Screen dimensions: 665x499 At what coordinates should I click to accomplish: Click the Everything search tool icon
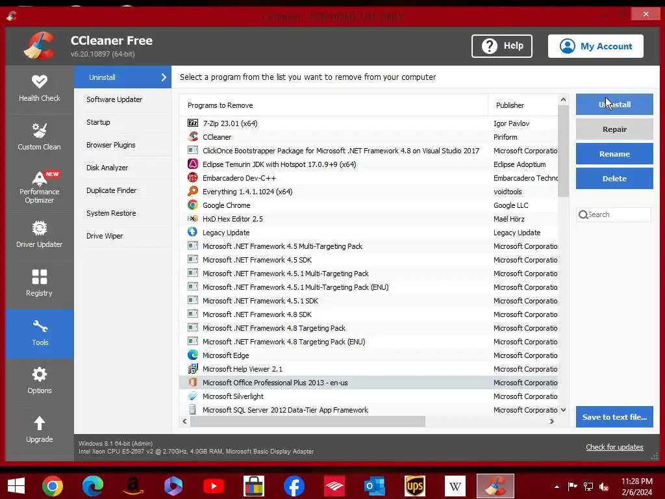tap(192, 192)
